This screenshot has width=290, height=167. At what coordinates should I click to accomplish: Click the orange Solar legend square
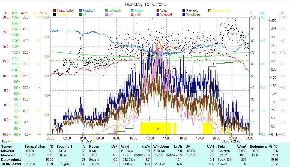coord(133,14)
